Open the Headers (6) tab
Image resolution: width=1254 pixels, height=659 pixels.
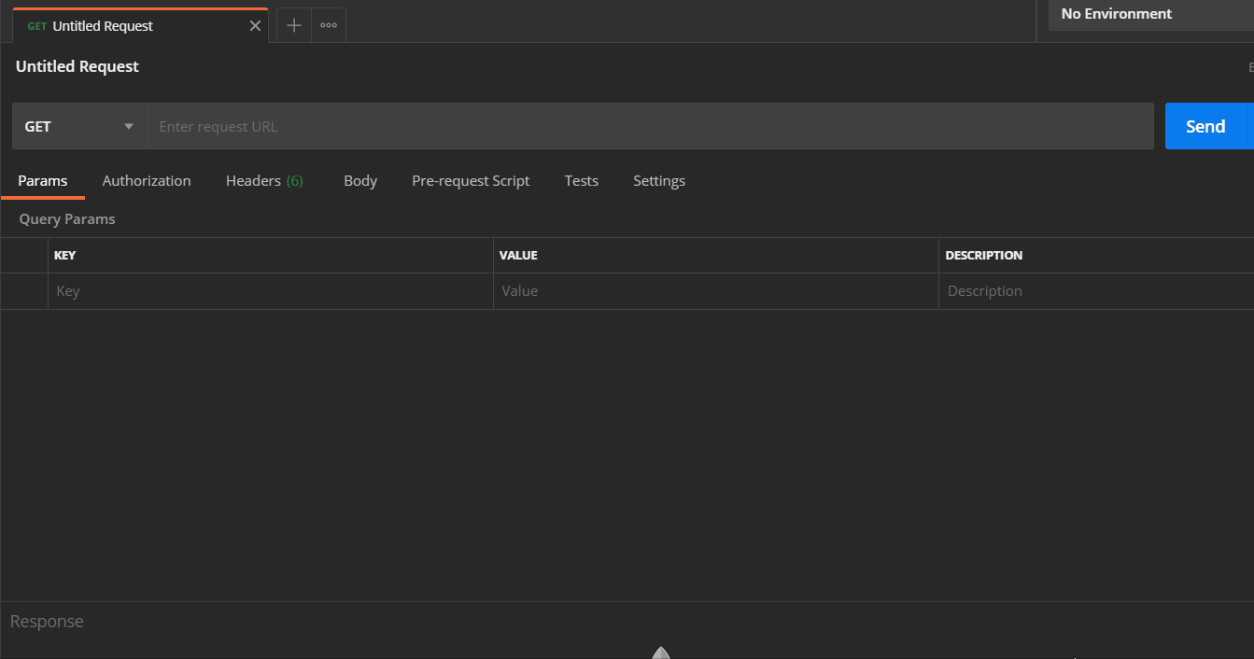tap(264, 180)
